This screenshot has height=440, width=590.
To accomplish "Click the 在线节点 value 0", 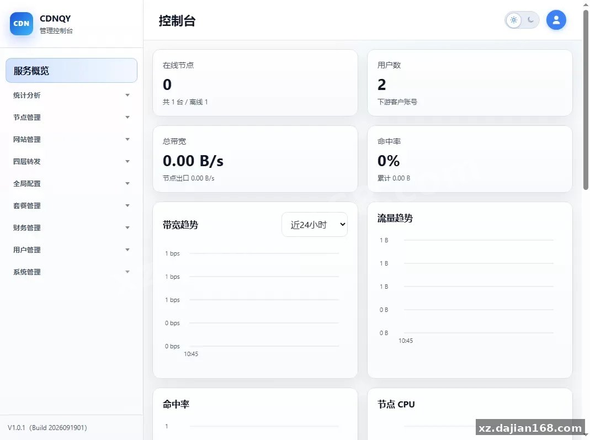I will tap(167, 84).
